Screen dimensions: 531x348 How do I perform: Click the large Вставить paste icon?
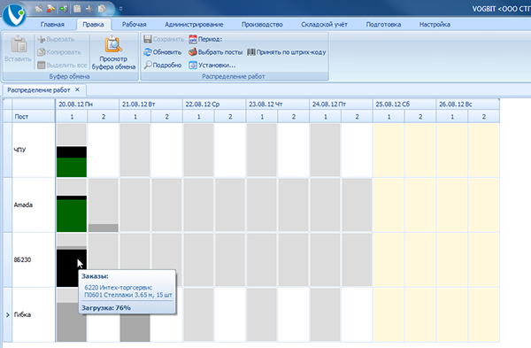19,44
